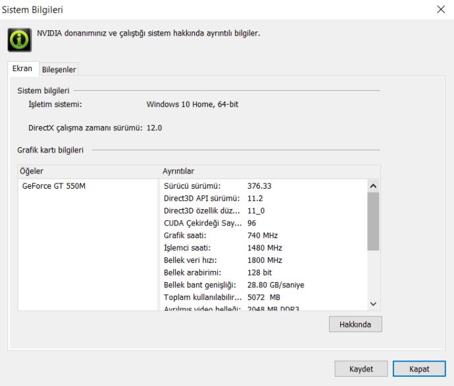Screen dimensions: 454x386
Task: Click the Kaydet button
Action: pyautogui.click(x=361, y=369)
